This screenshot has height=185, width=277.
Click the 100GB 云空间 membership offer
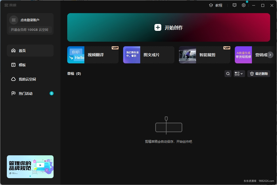tap(30, 30)
